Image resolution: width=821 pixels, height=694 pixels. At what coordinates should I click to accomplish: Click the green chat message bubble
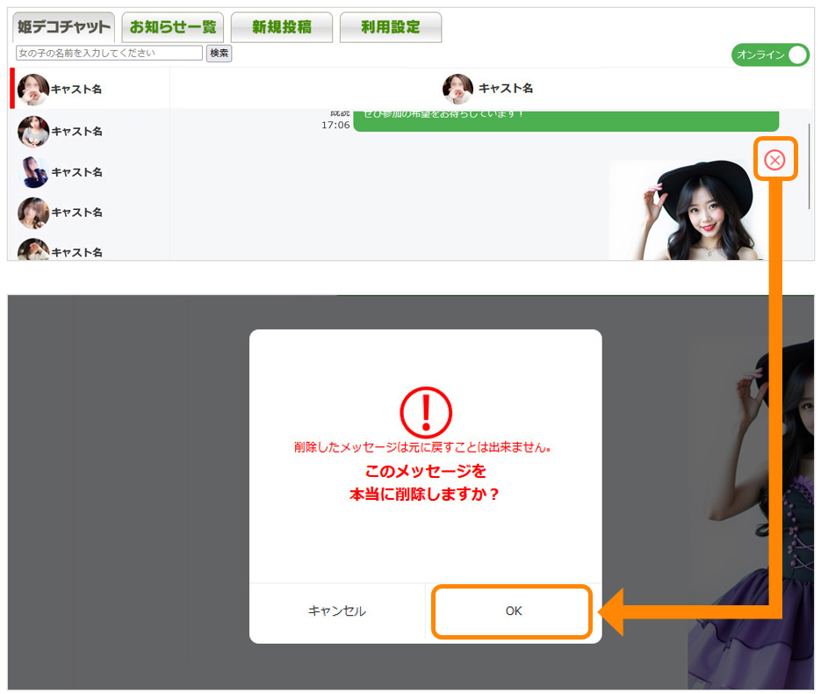565,119
